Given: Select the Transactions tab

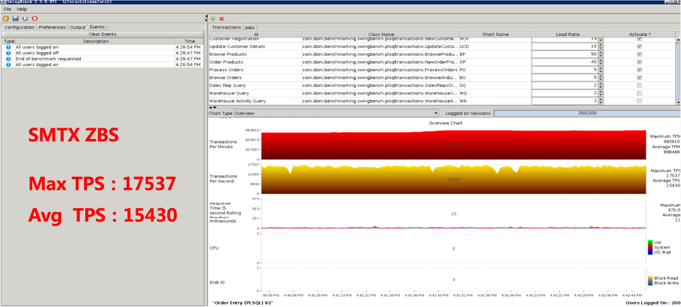Looking at the screenshot, I should tap(226, 27).
